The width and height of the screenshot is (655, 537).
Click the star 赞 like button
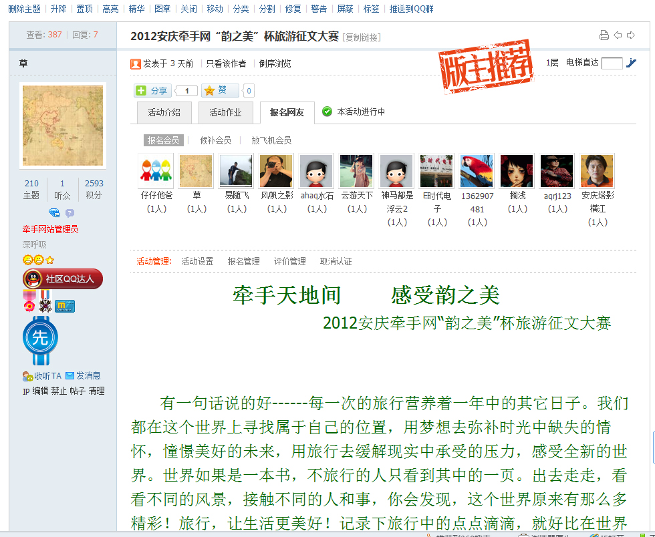(220, 90)
